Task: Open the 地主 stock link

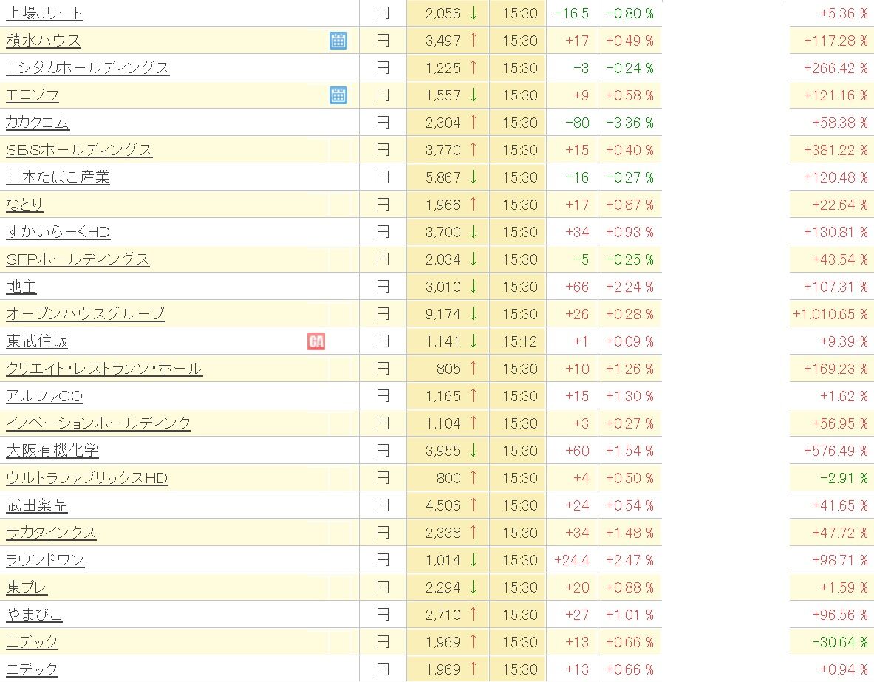Action: coord(21,287)
